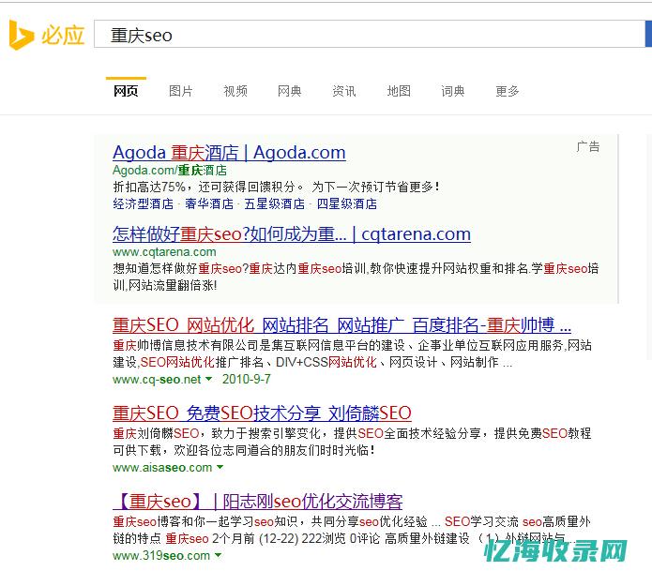Click the Bing 必应 logo
This screenshot has width=652, height=571.
click(47, 35)
